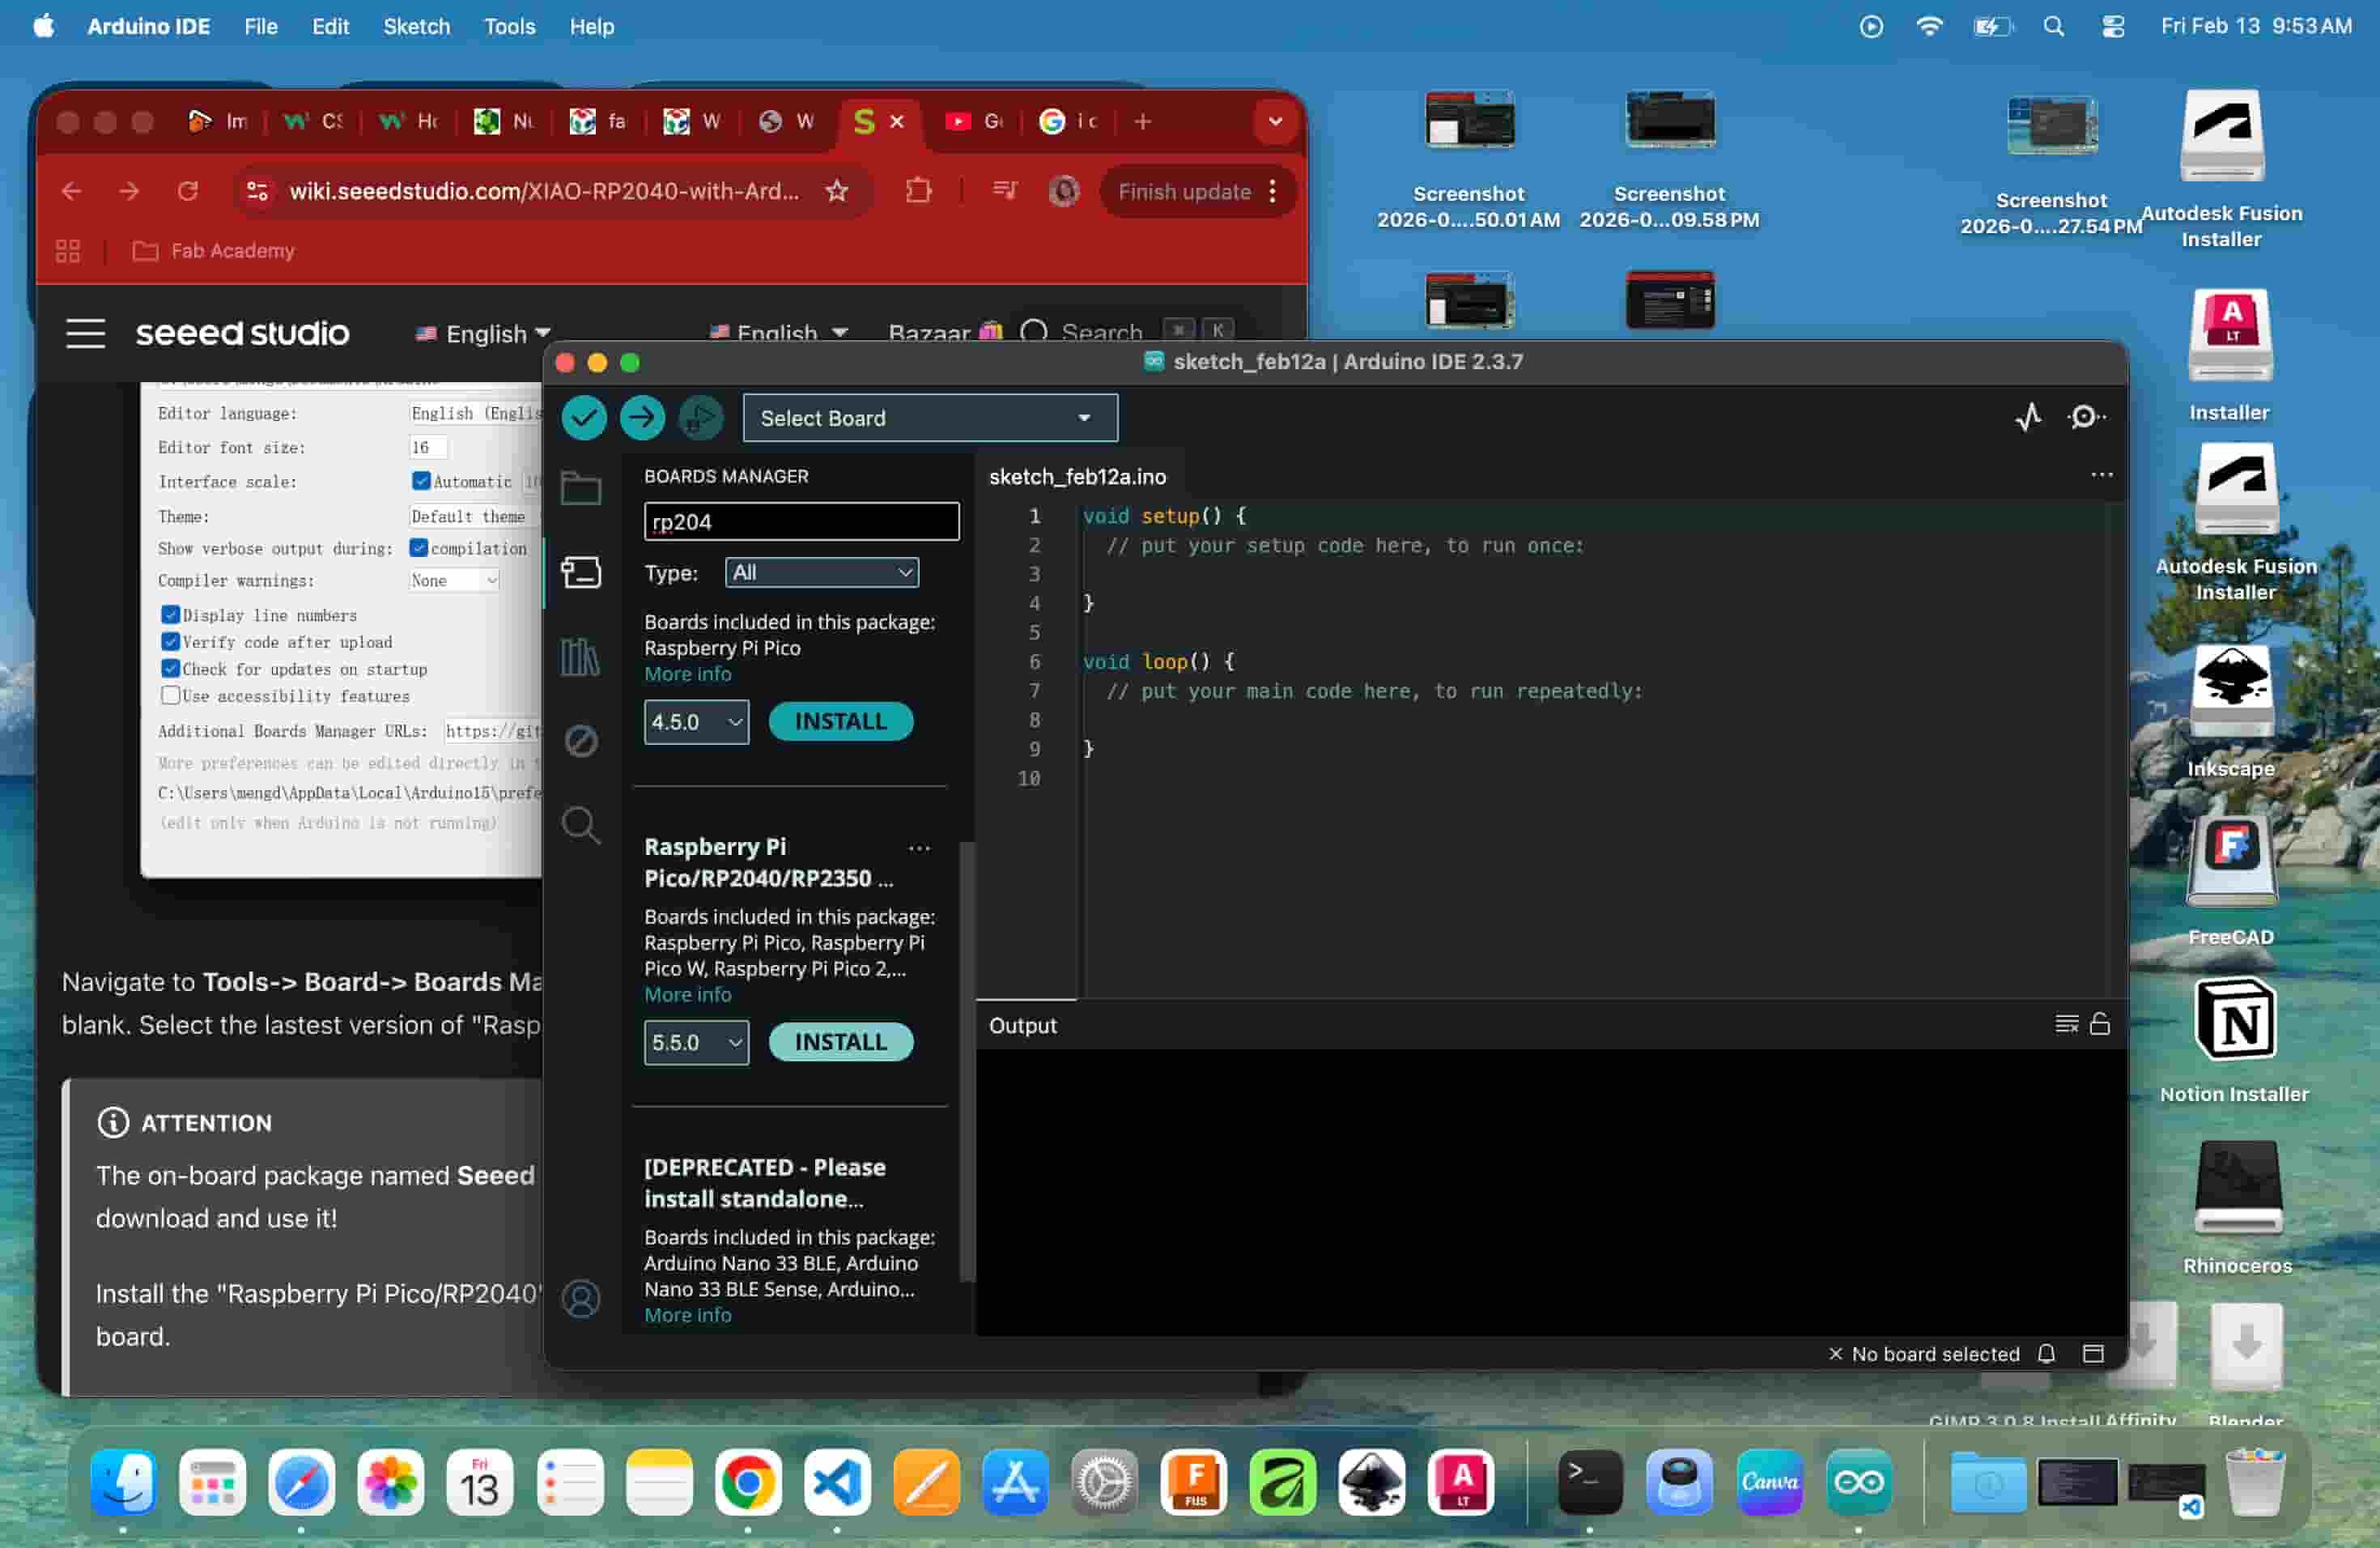
Task: Toggle the output autoscroll lock icon
Action: pos(2100,1024)
